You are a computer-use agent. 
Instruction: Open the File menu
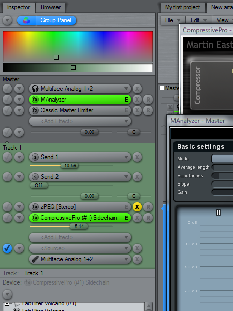172,20
